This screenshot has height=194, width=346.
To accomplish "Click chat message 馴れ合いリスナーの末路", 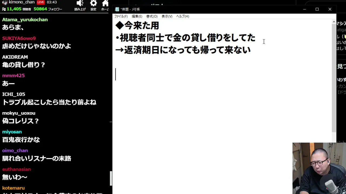I will 36,158.
